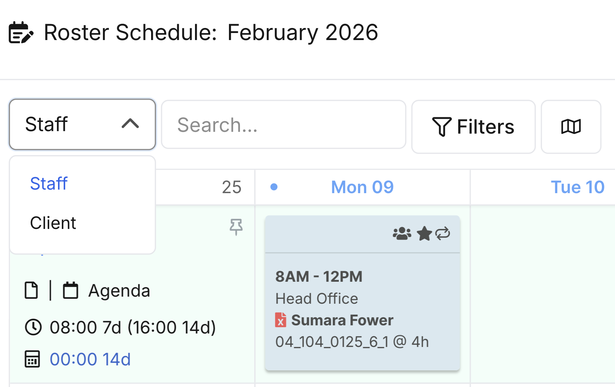Image resolution: width=615 pixels, height=387 pixels.
Task: Select Client option in dropdown list
Action: coord(53,223)
